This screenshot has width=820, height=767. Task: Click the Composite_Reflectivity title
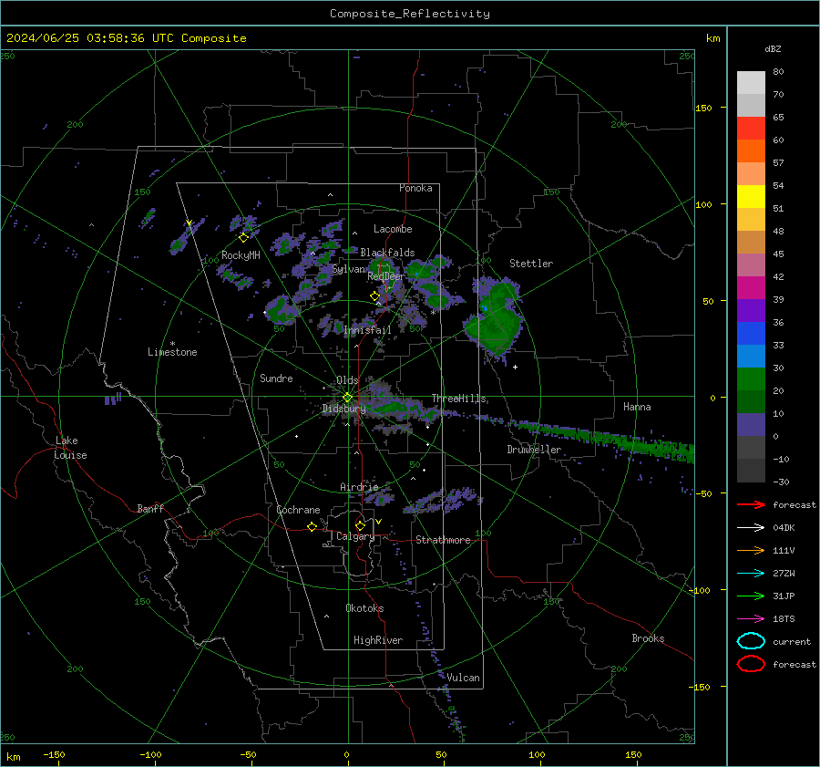[410, 14]
